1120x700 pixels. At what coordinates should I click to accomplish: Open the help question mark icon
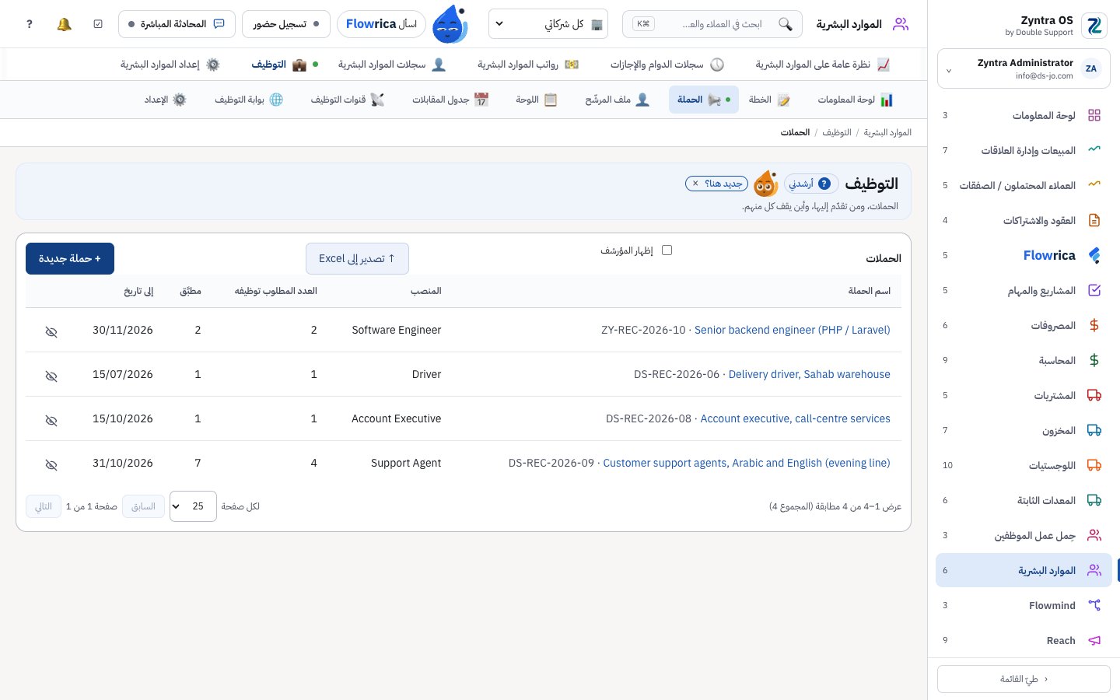30,24
